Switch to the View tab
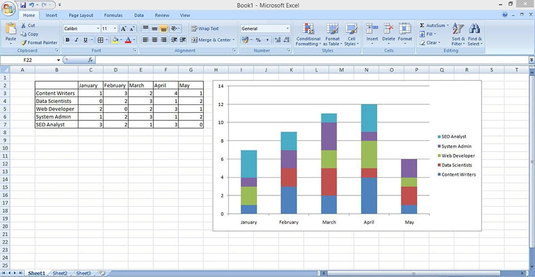535x277 pixels. pyautogui.click(x=185, y=16)
